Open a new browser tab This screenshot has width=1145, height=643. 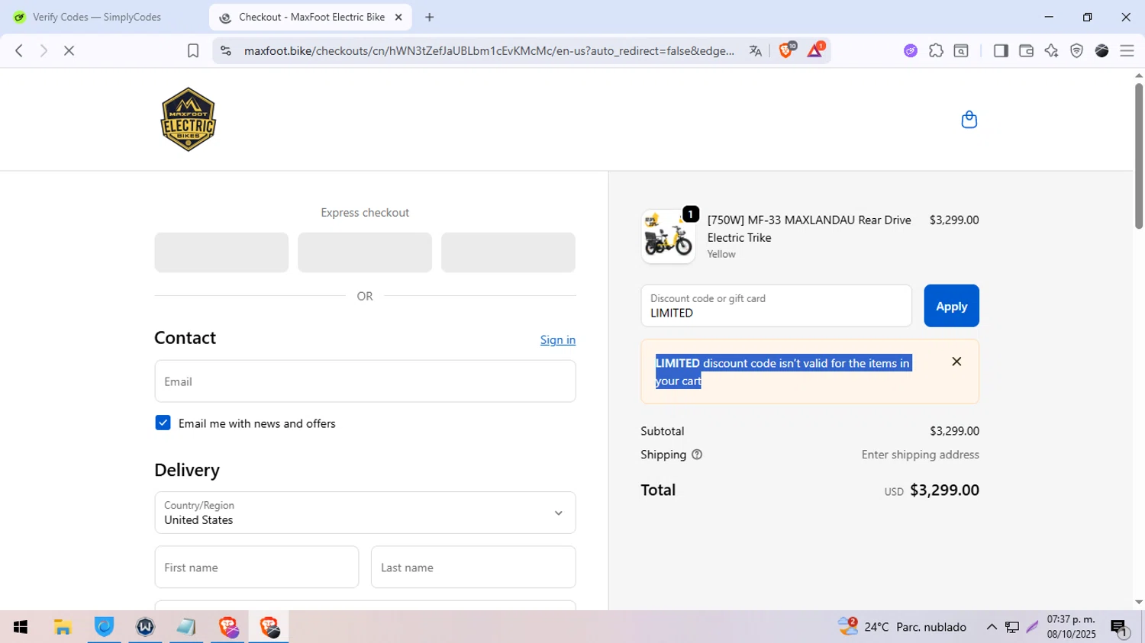430,17
